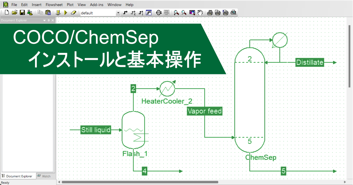Select the Insert stream tool icon
Viewport: 353px width, 185px height.
(126, 13)
